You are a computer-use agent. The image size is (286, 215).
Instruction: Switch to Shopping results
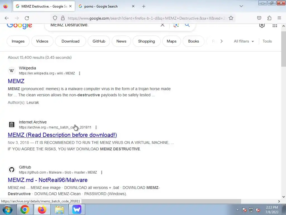[146, 41]
